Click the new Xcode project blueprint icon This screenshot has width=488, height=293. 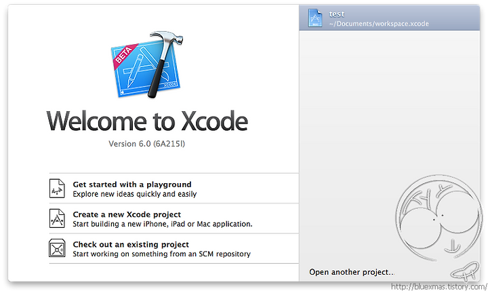click(x=57, y=218)
